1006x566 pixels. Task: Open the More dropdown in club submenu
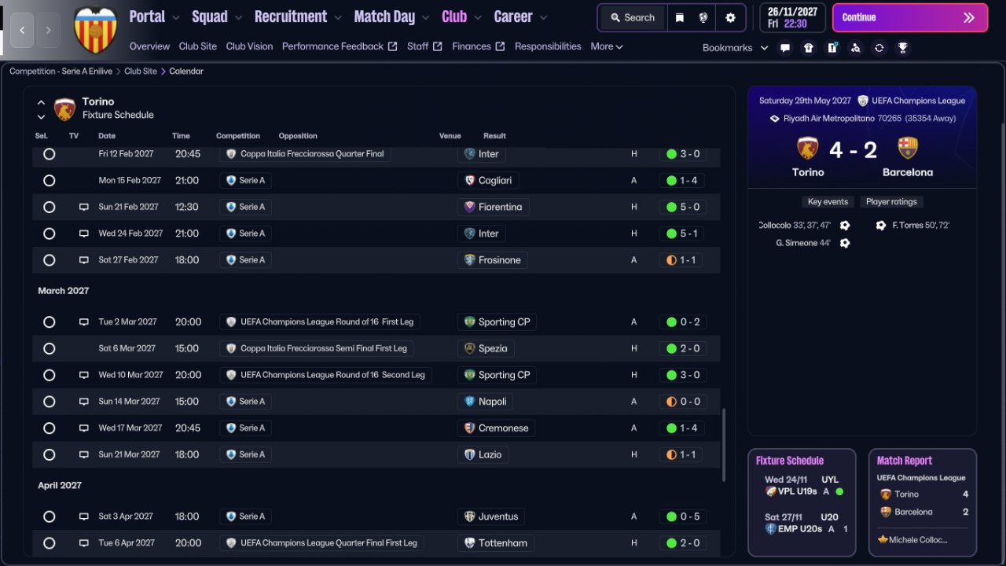tap(606, 46)
